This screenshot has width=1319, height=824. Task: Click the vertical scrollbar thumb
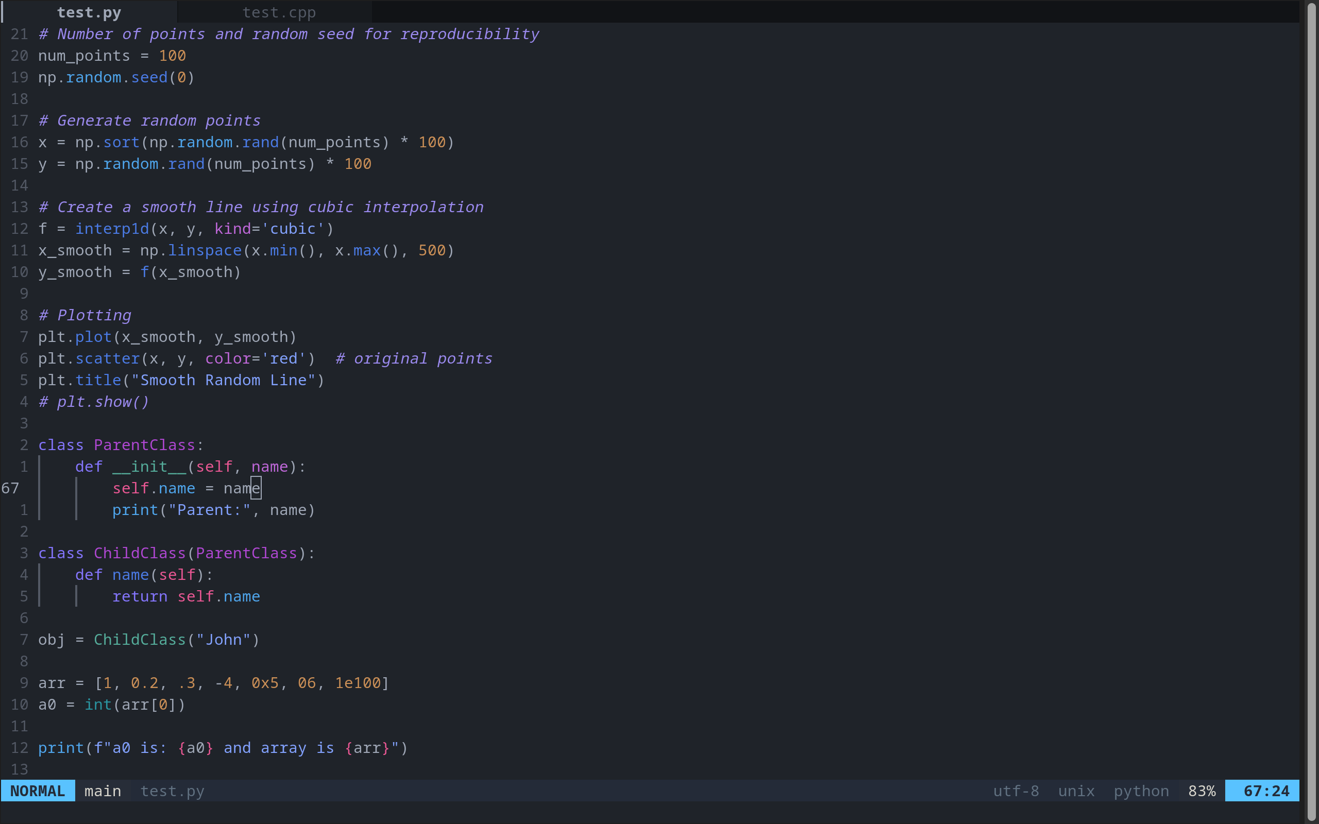pyautogui.click(x=1311, y=412)
